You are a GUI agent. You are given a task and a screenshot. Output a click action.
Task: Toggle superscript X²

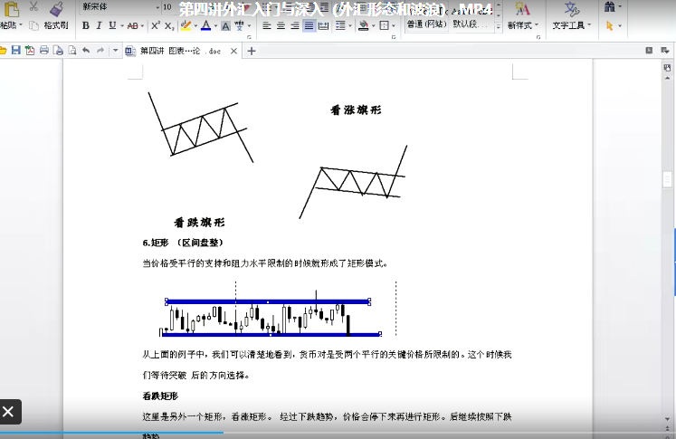[156, 26]
